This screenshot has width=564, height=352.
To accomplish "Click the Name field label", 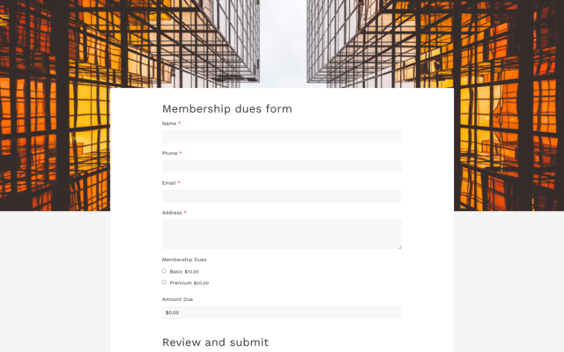I will click(x=168, y=124).
